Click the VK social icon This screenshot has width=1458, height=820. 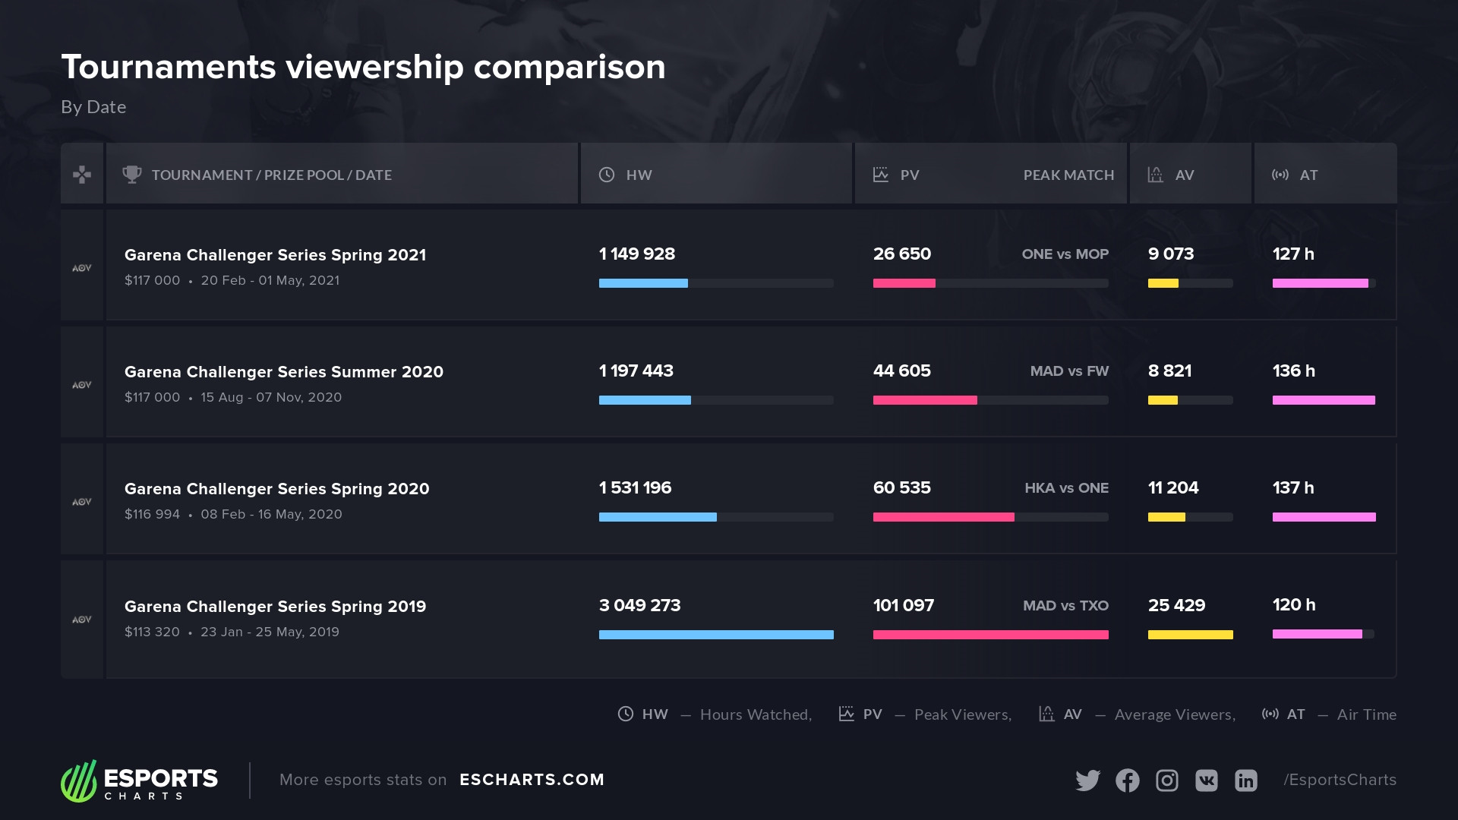click(1207, 781)
